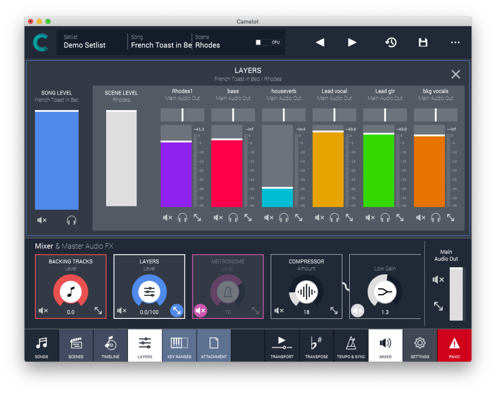Open the revision history
Screen dimensions: 496x394
[391, 42]
